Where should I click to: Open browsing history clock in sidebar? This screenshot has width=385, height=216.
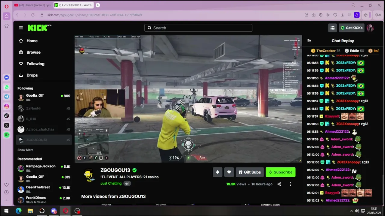6,192
